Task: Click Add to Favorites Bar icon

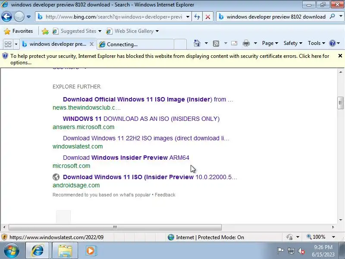Action: tap(45, 31)
